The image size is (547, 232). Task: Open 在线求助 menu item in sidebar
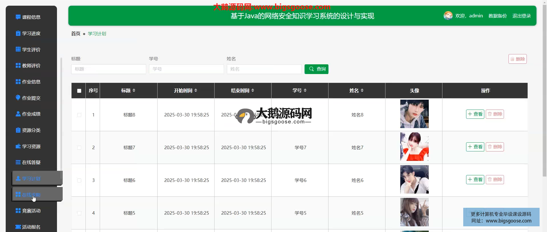[x=31, y=195]
